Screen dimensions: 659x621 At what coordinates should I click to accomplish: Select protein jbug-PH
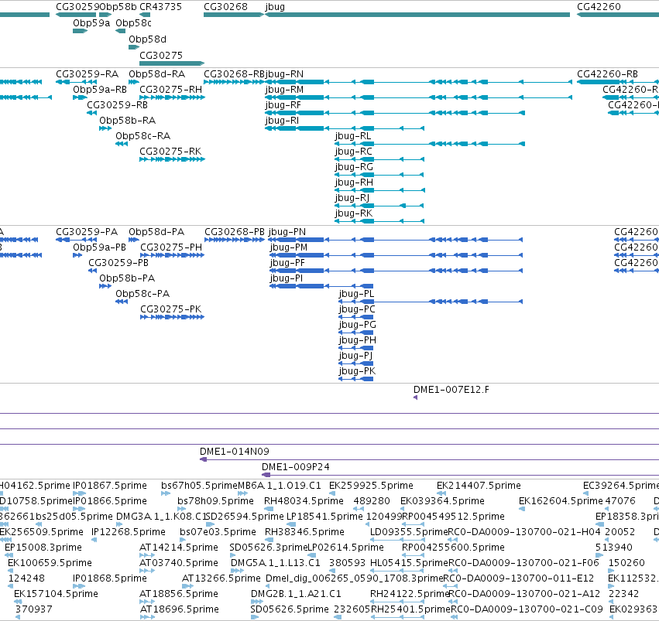point(358,341)
